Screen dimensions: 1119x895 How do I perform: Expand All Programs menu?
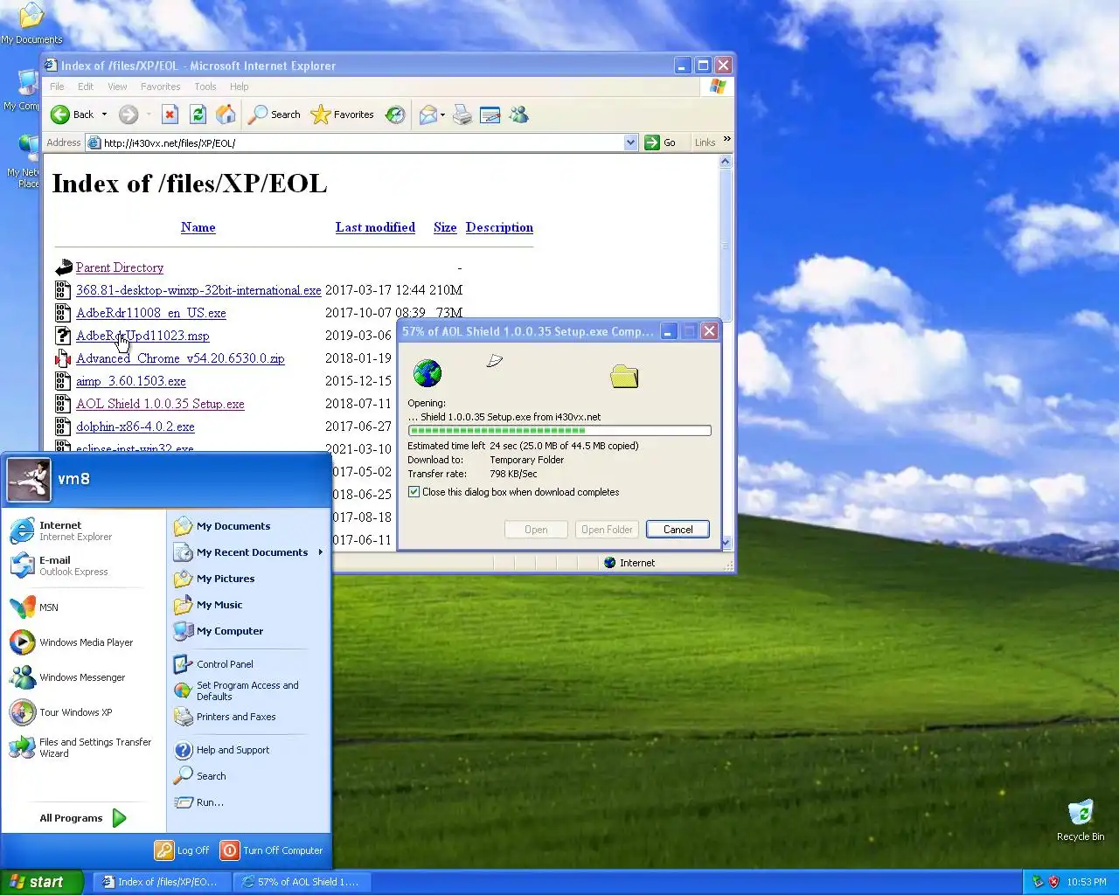84,818
